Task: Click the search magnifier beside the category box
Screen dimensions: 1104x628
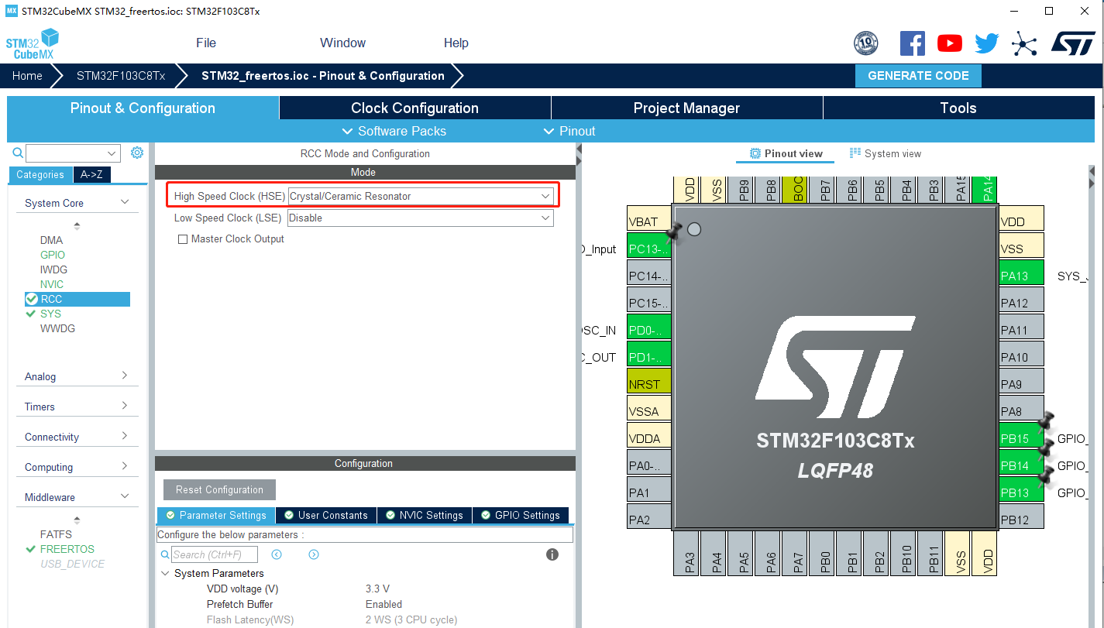Action: (18, 153)
